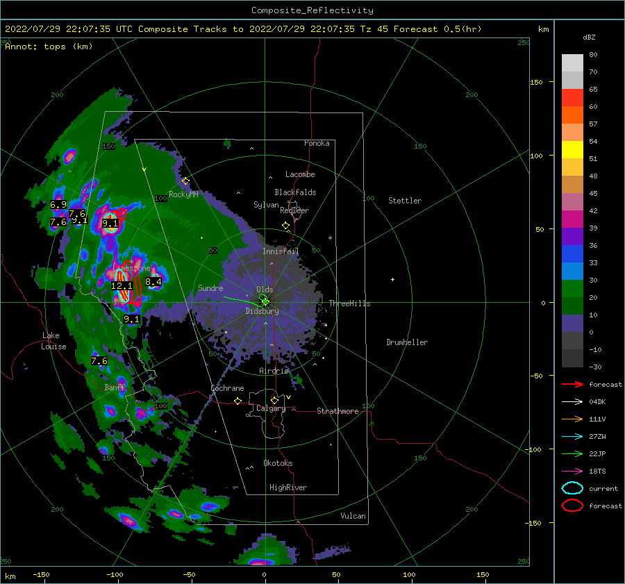Click the Innisfail city label
This screenshot has width=625, height=584.
tap(281, 251)
